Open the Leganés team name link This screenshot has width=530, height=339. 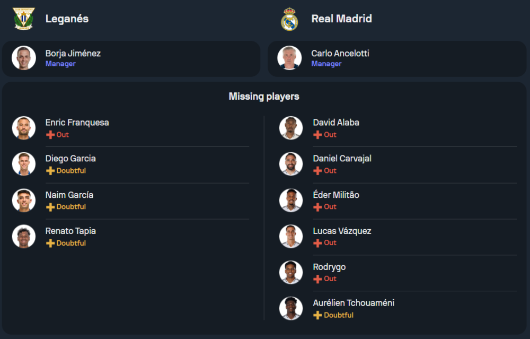click(x=67, y=19)
